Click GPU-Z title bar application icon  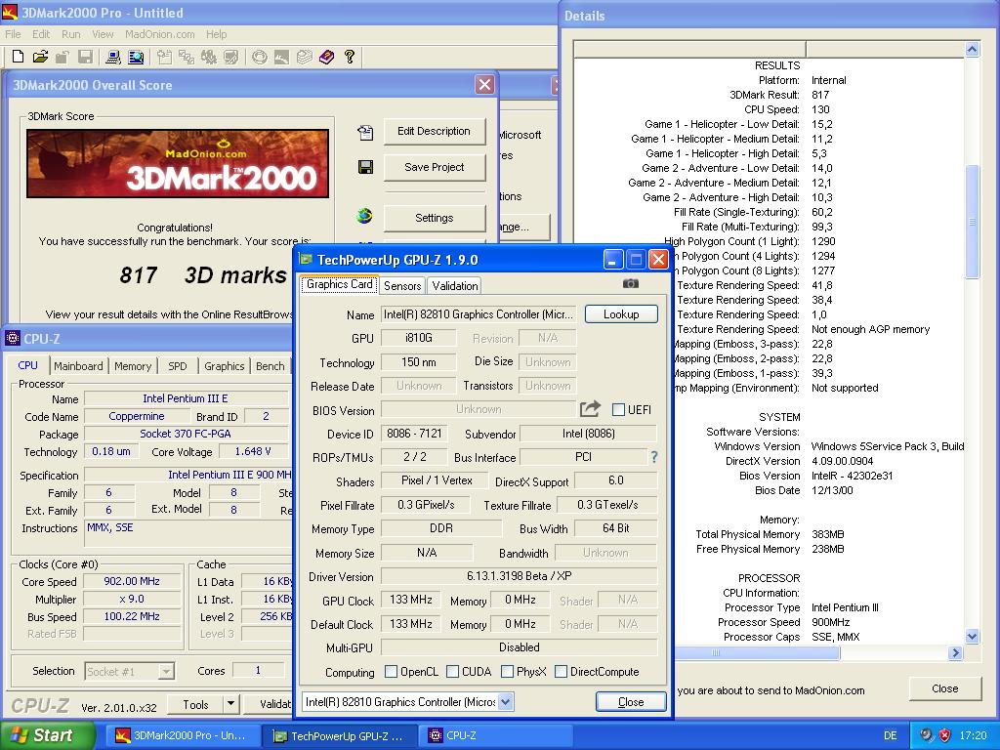(306, 259)
